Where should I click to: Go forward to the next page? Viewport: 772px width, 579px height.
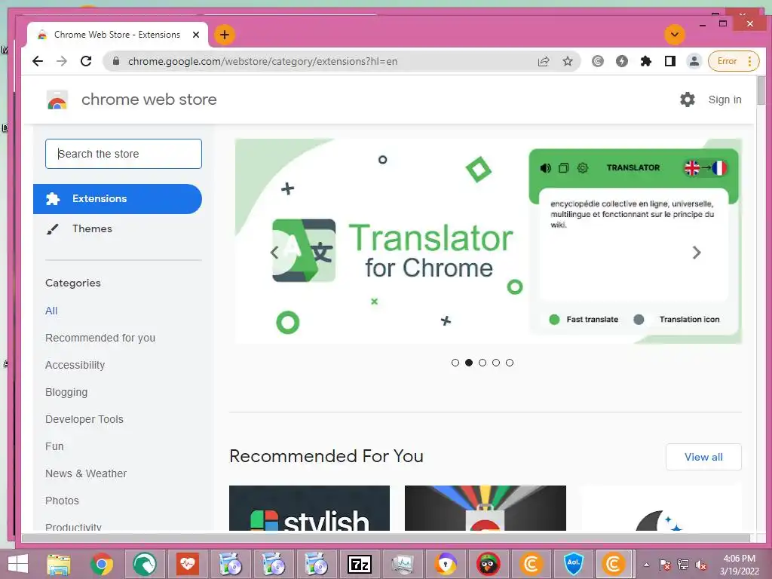point(62,61)
